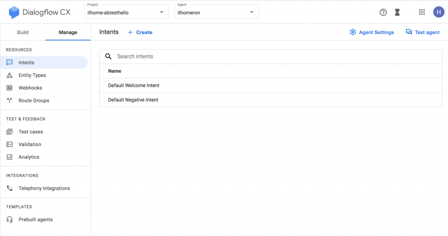Viewport: 448px width, 236px height.
Task: Select Entity Types in the sidebar
Action: [x=44, y=75]
